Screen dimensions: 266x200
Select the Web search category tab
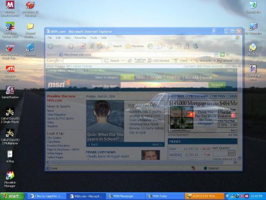click(x=127, y=77)
